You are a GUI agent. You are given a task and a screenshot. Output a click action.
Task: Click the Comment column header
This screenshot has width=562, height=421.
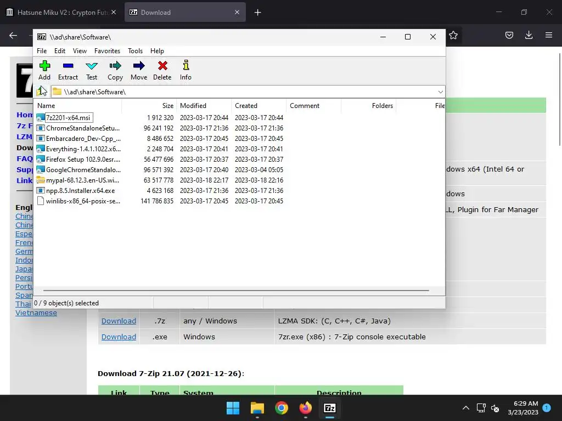[x=313, y=106]
